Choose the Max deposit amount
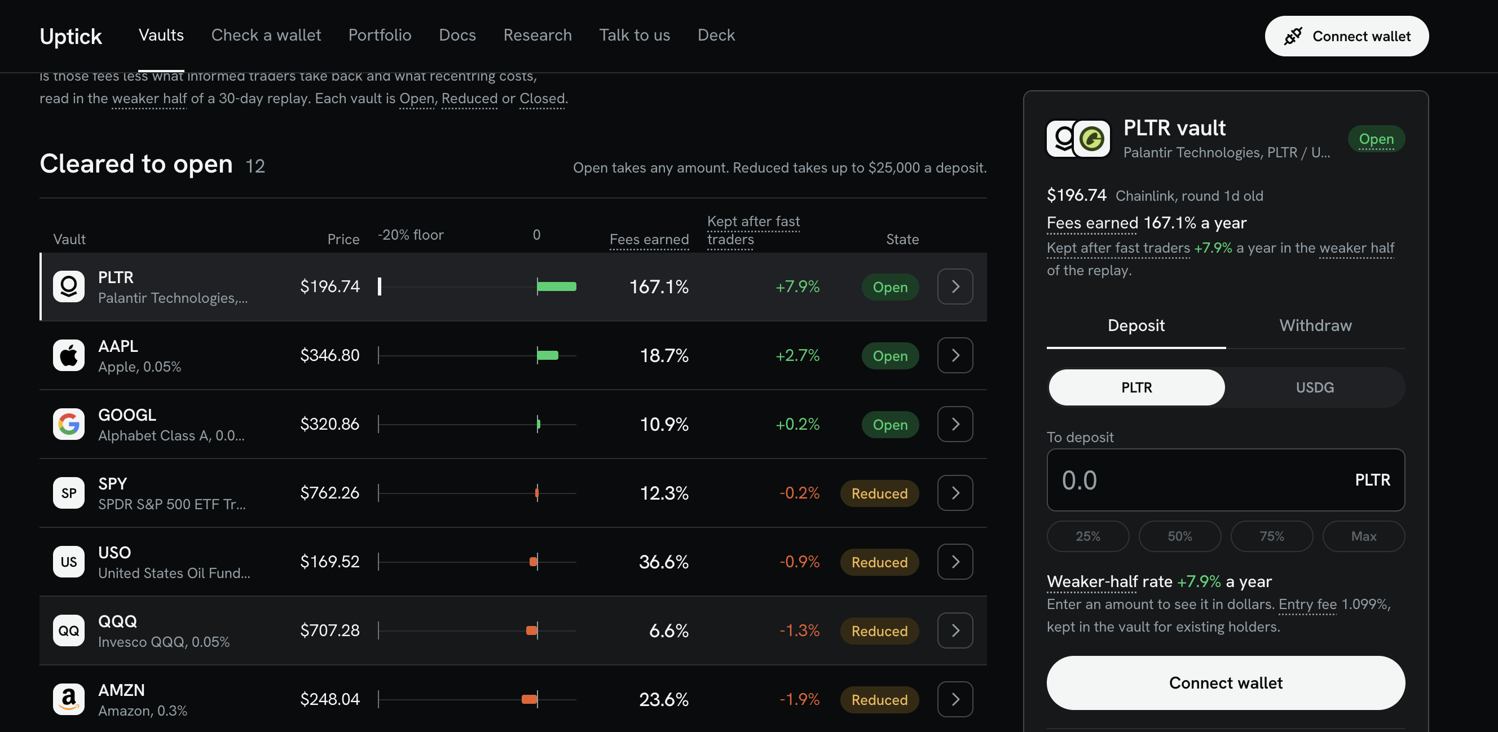 click(1363, 536)
